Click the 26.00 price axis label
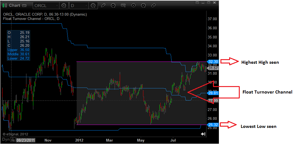The width and height of the screenshot is (293, 144). pyautogui.click(x=212, y=119)
